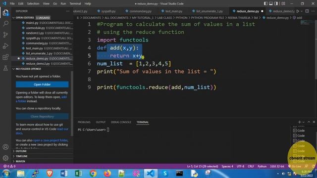Toggle the primary side bar layout icon

pyautogui.click(x=265, y=3)
